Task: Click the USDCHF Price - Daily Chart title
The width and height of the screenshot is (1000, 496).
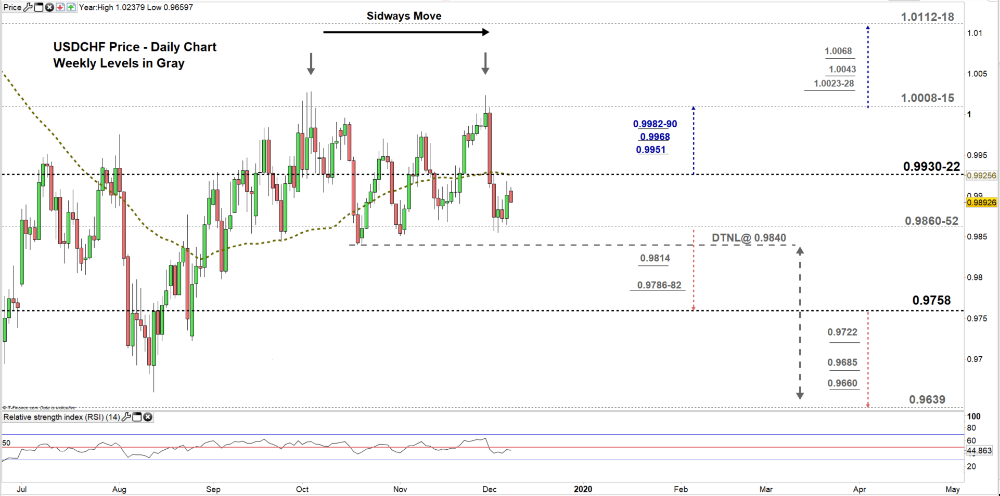Action: pos(135,47)
